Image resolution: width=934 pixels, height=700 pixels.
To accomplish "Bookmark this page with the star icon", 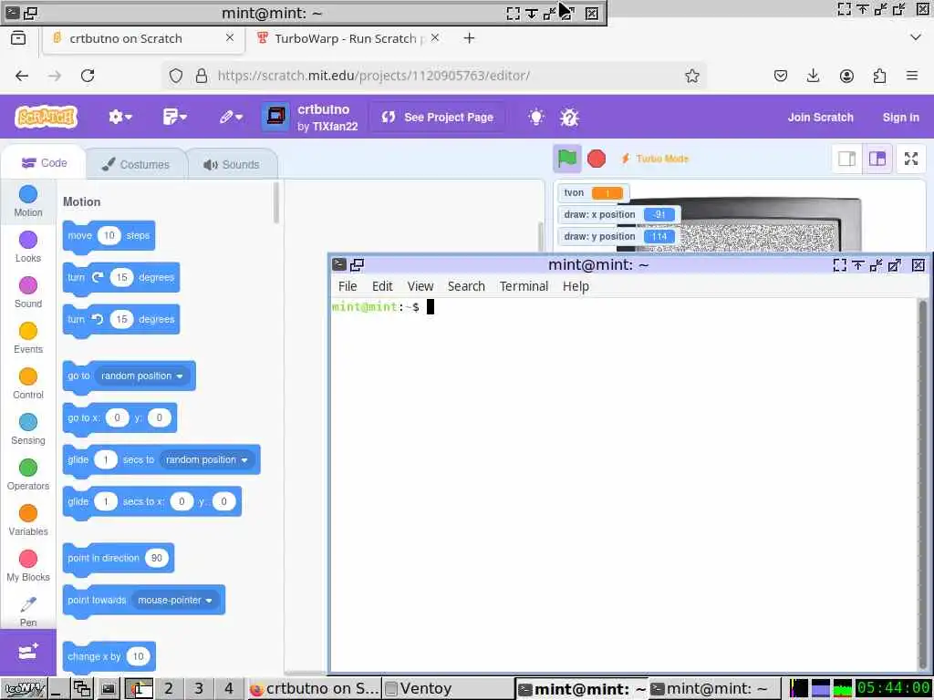I will [x=691, y=76].
